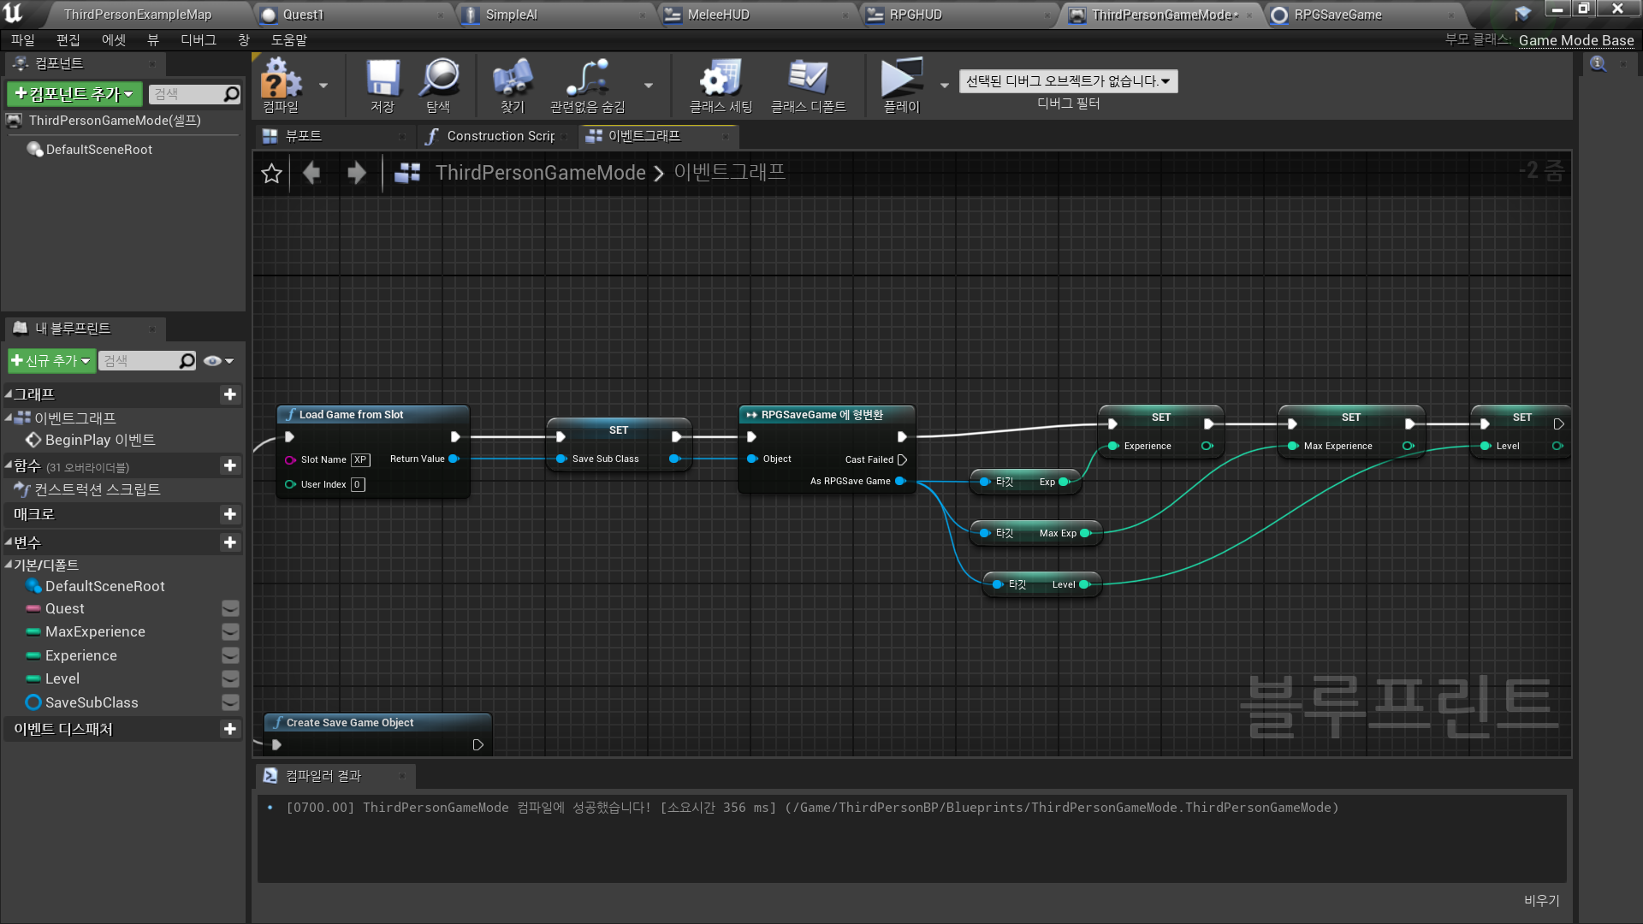The width and height of the screenshot is (1643, 924).
Task: Navigate back with the left arrow
Action: [311, 174]
